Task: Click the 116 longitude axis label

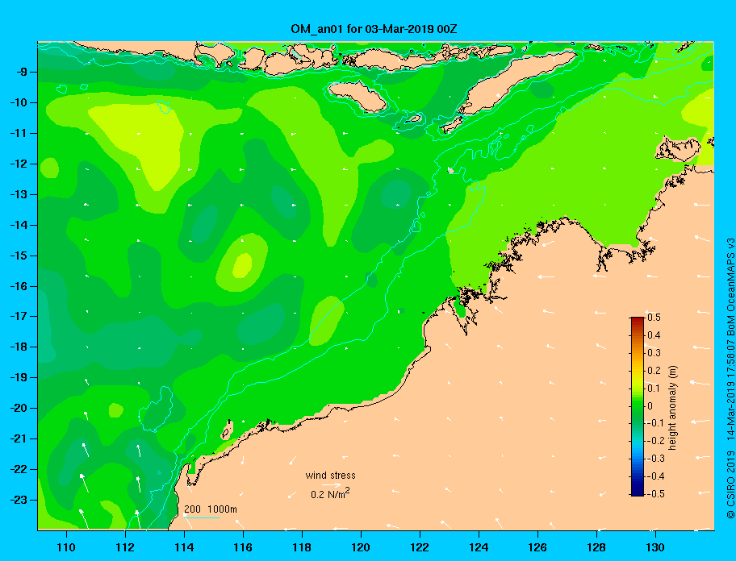Action: pyautogui.click(x=243, y=547)
